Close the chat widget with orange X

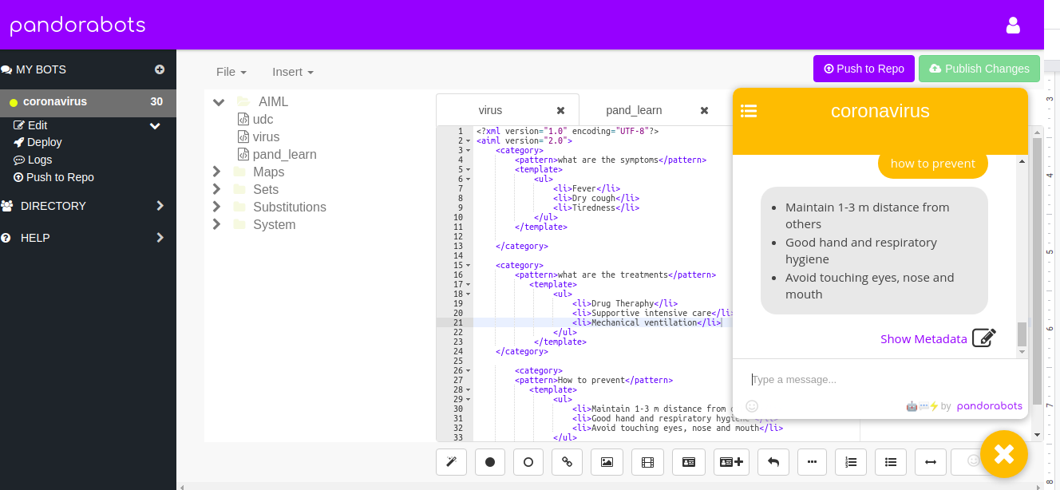click(1004, 454)
